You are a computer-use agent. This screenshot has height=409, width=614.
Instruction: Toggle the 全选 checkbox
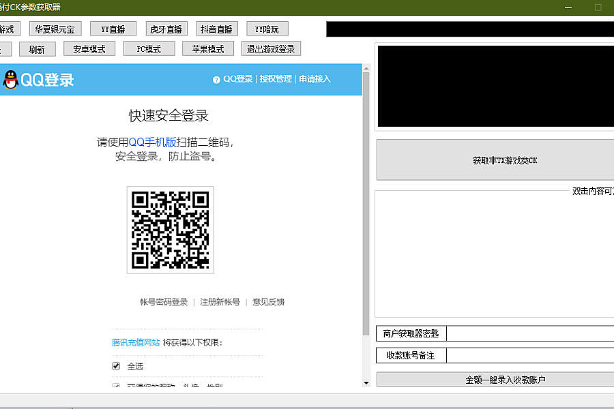coord(116,366)
